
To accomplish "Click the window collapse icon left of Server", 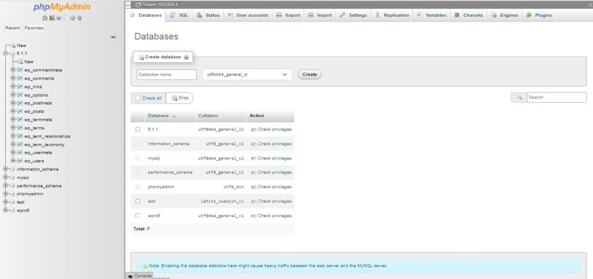I will 128,5.
